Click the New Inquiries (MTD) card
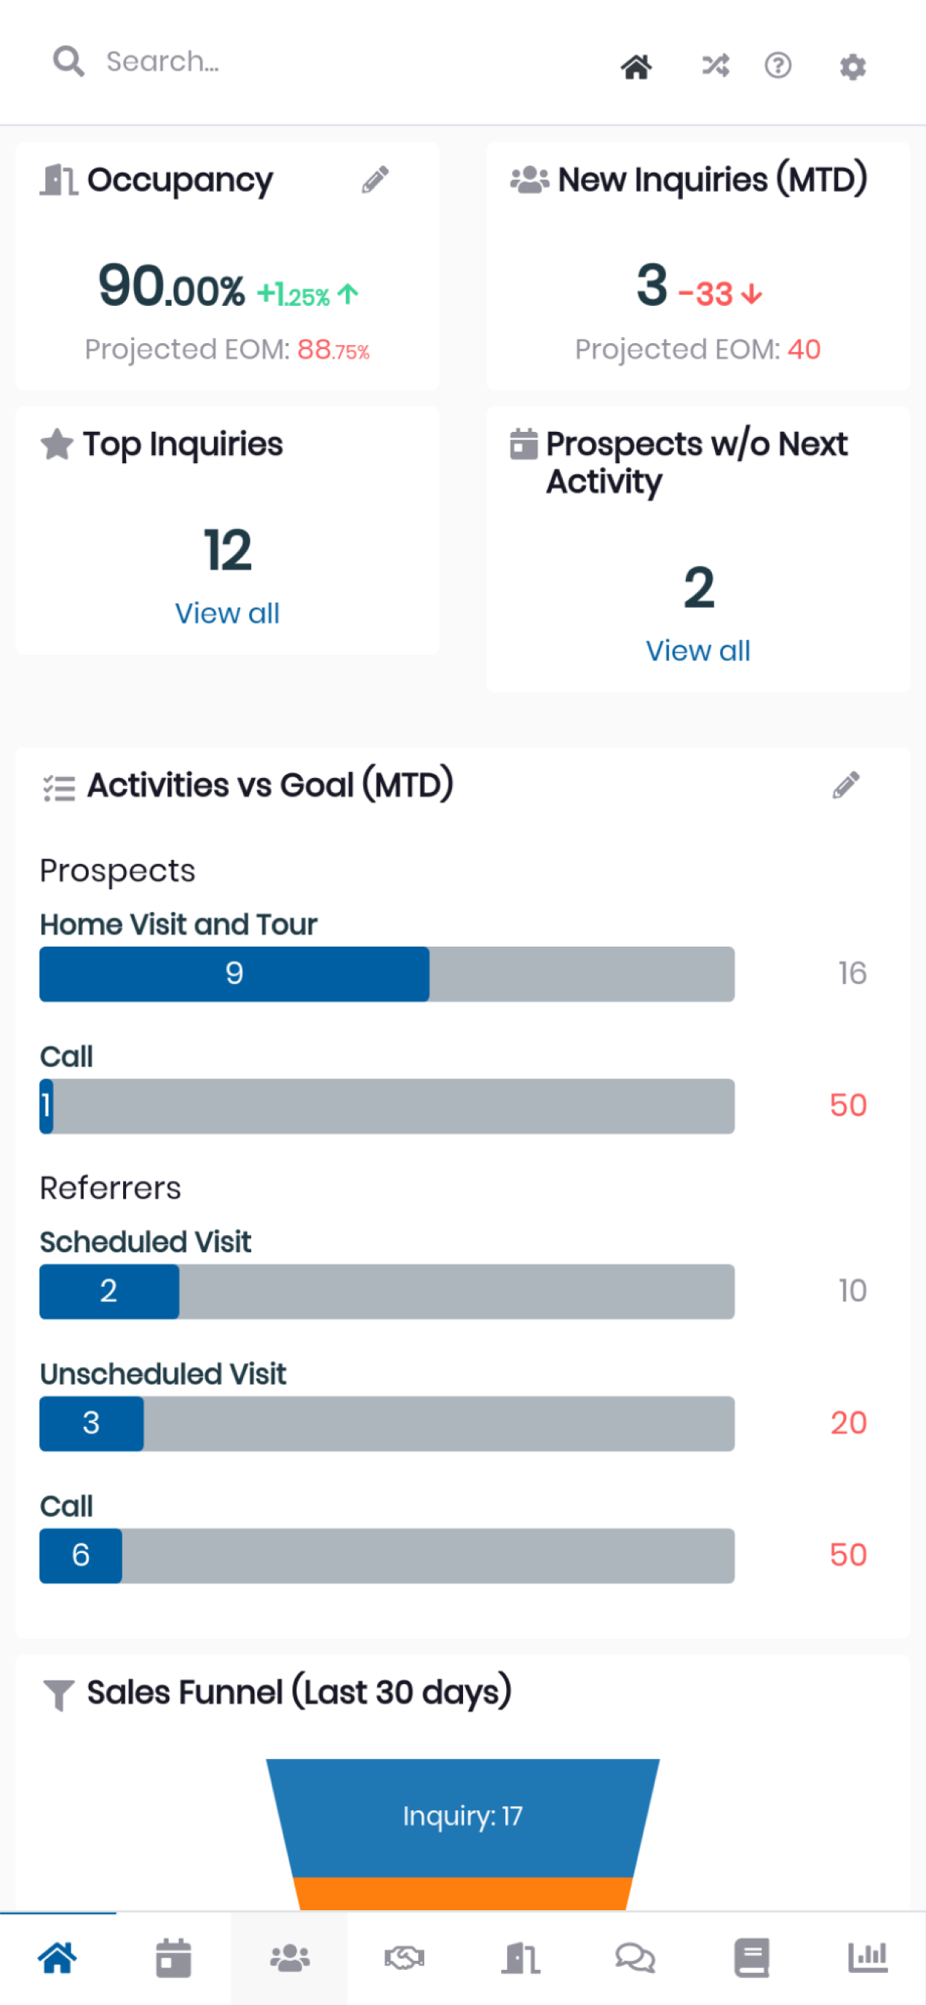 [x=698, y=266]
